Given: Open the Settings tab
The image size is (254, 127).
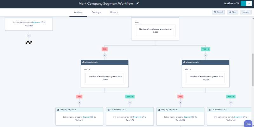Looking at the screenshot, I should click(96, 12).
